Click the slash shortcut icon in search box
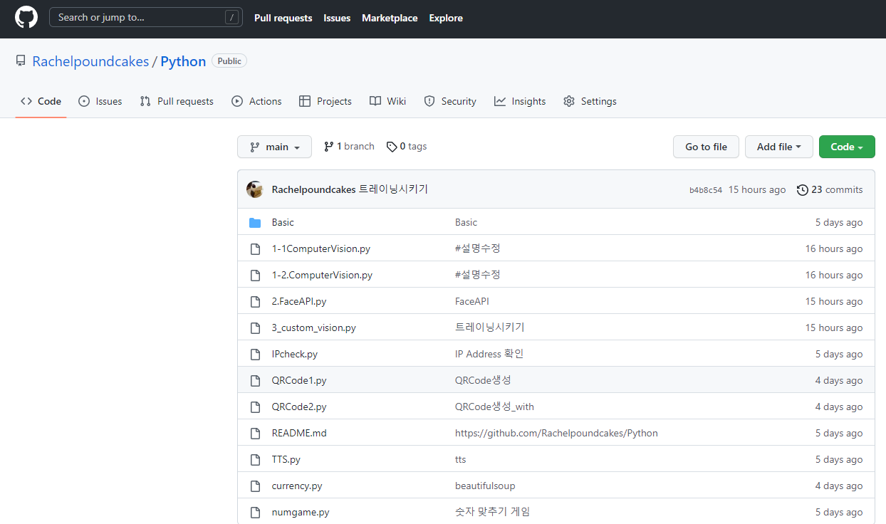The height and width of the screenshot is (524, 886). [x=231, y=18]
